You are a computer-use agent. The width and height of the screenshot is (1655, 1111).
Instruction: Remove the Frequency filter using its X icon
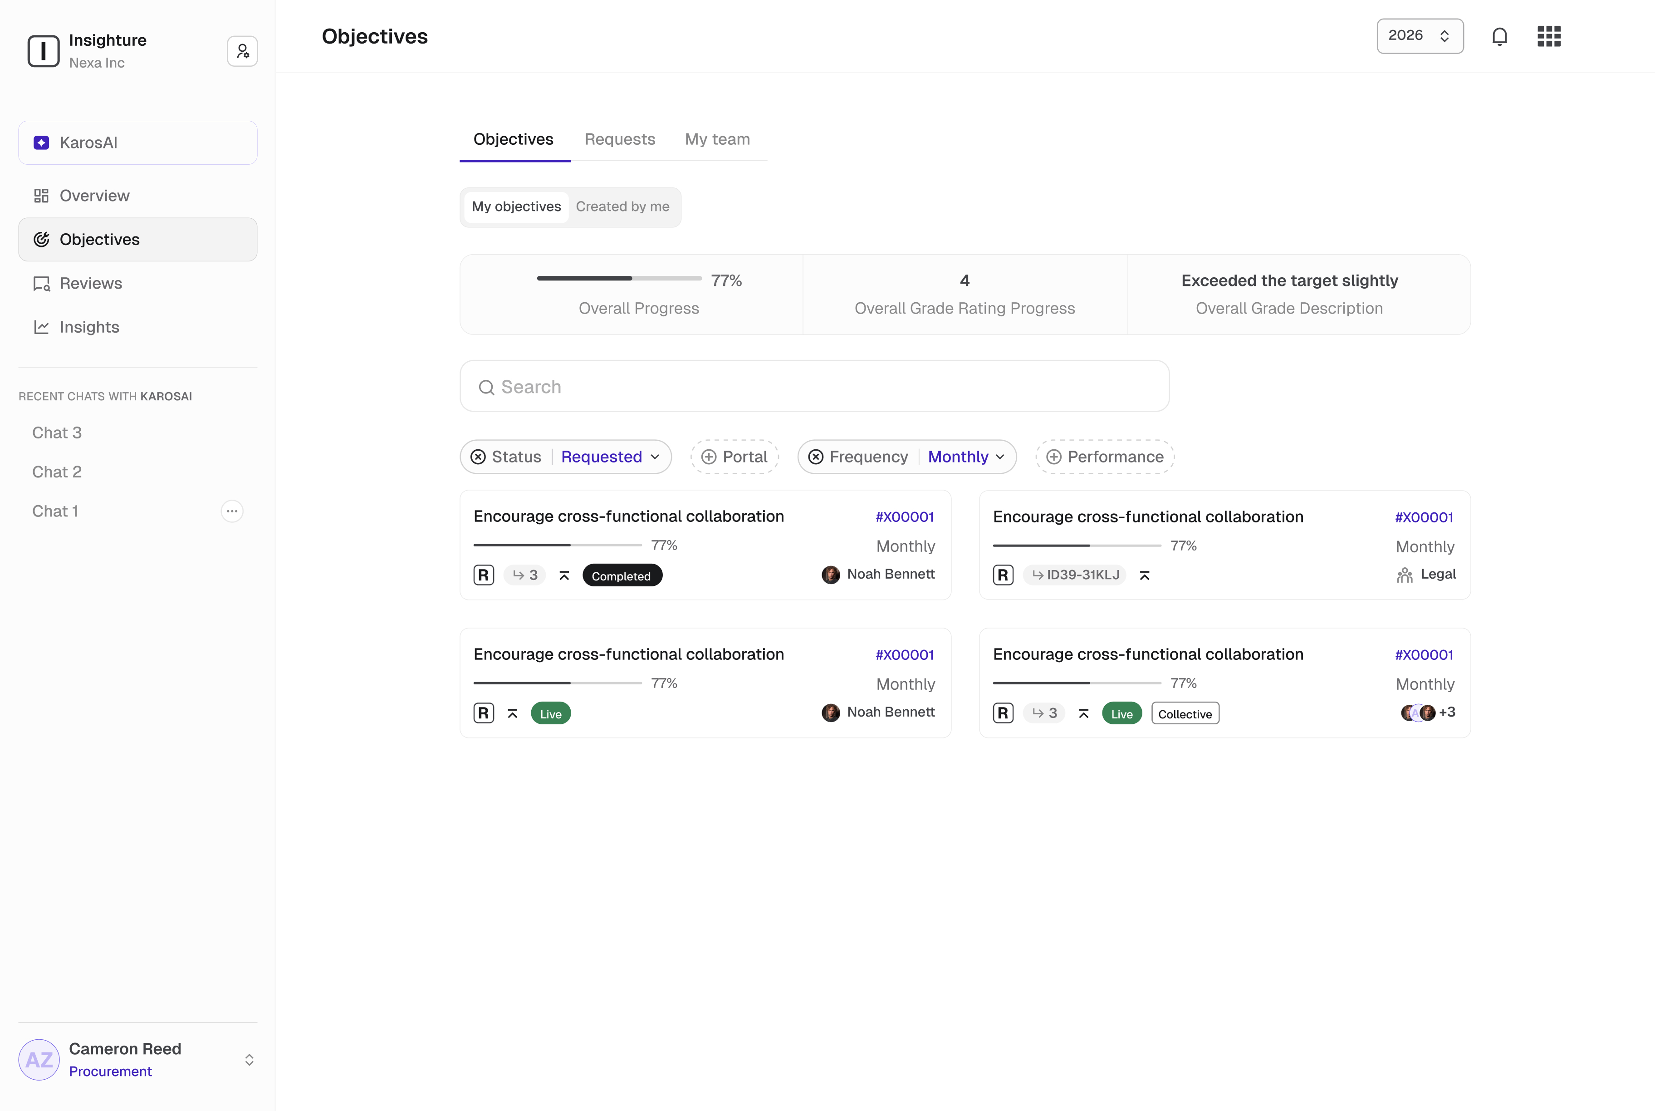pyautogui.click(x=816, y=457)
